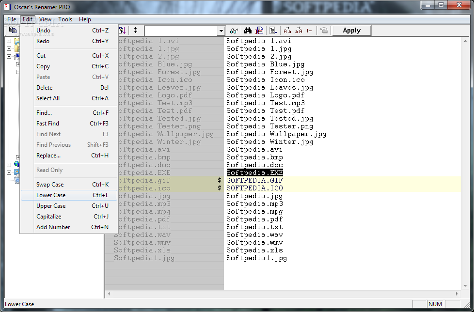Screen dimensions: 474x312
Task: Close the open Edit menu
Action: [x=28, y=19]
